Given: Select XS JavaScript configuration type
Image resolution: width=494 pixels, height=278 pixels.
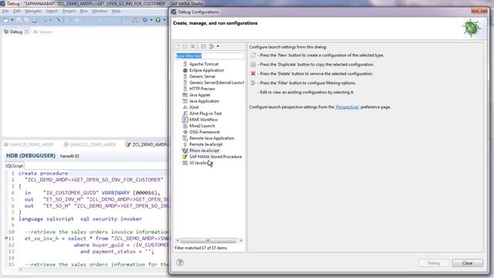Looking at the screenshot, I should 201,163.
